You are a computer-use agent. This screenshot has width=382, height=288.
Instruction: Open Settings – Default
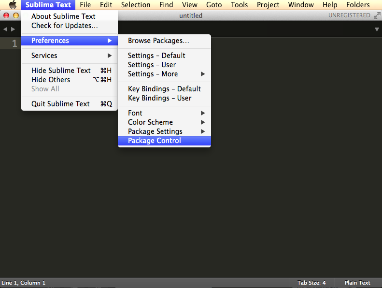[165, 56]
